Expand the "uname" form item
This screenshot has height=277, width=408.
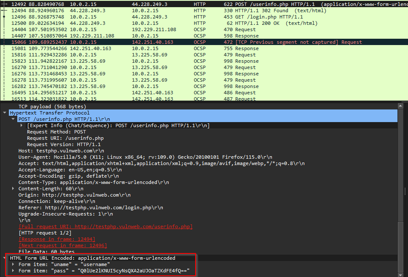13,264
